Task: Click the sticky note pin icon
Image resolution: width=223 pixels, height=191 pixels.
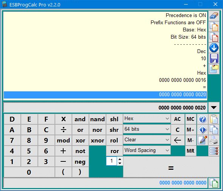Action: (x=214, y=69)
